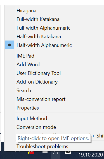Click the Search menu entry
Screen dimensions: 104x159
[24, 91]
